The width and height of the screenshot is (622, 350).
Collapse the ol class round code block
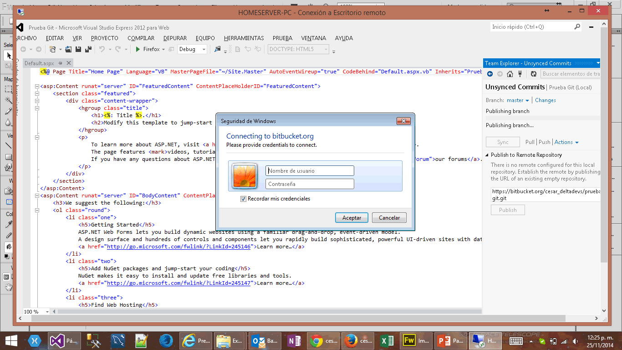click(36, 210)
